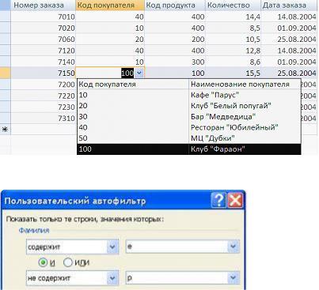The width and height of the screenshot is (319, 290).
Task: Pick Бар "Медведица" in dropdown list
Action: point(189,116)
